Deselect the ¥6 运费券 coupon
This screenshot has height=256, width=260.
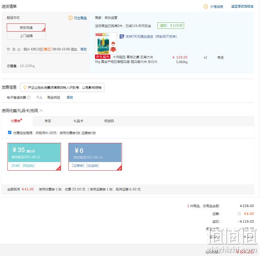pos(95,157)
